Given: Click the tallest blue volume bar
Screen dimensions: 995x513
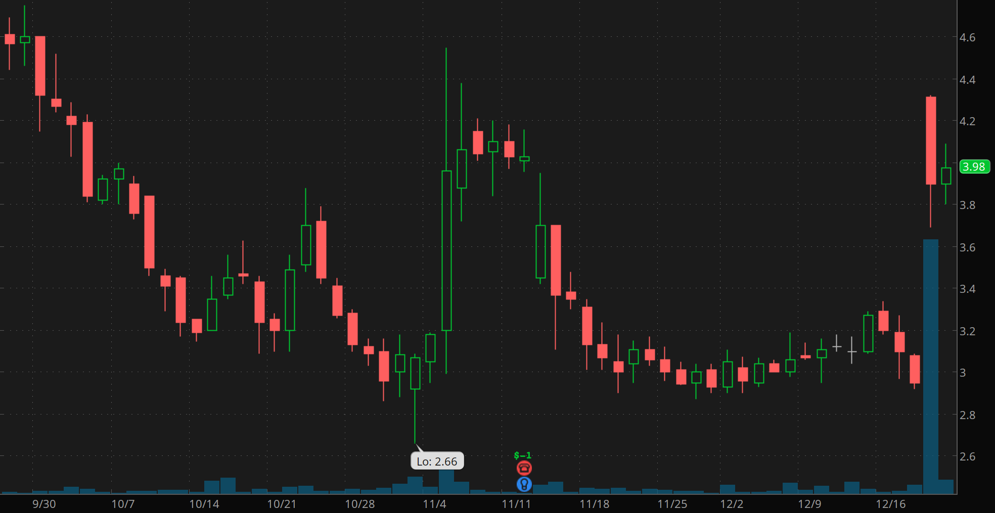Looking at the screenshot, I should [931, 366].
